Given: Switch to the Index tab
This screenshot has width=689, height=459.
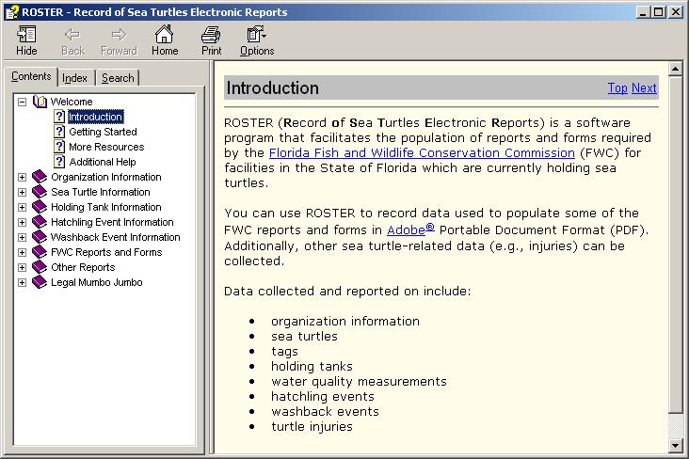Looking at the screenshot, I should (x=75, y=78).
